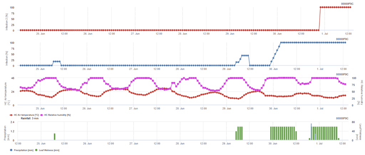The height and width of the screenshot is (155, 365).
Task: Click the first Infection 2 data point at 100%
Action: [x=321, y=7]
